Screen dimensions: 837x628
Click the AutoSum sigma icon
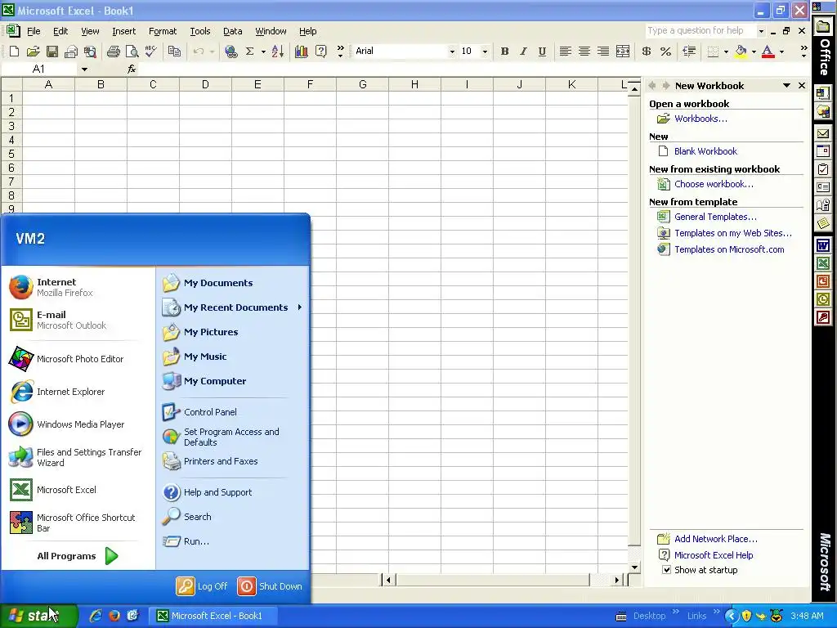249,52
